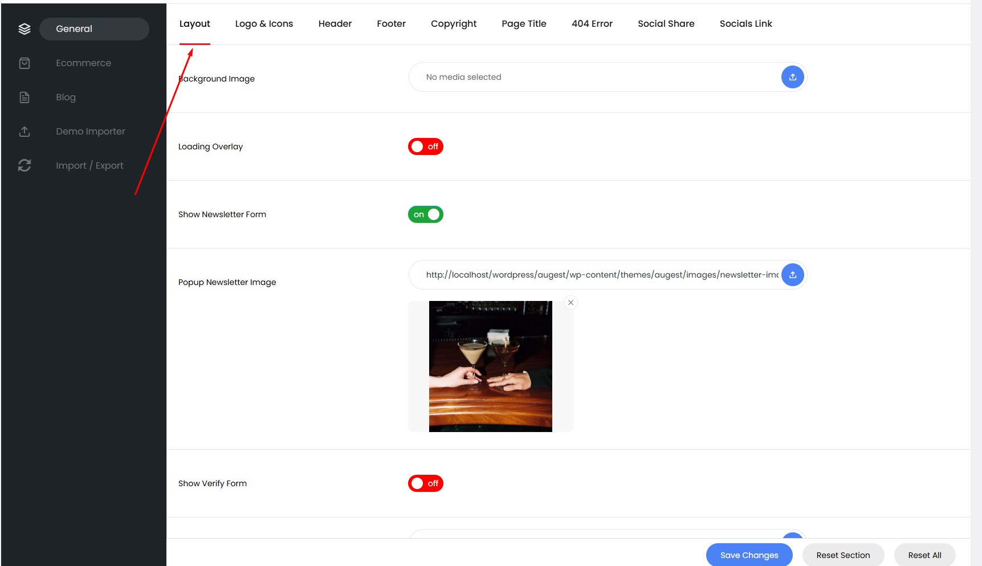This screenshot has height=566, width=982.
Task: Click the Import / Export sync icon
Action: point(25,165)
